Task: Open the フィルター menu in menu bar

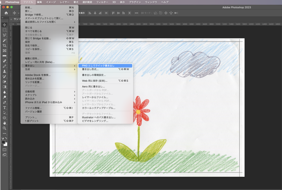Action: (102, 2)
